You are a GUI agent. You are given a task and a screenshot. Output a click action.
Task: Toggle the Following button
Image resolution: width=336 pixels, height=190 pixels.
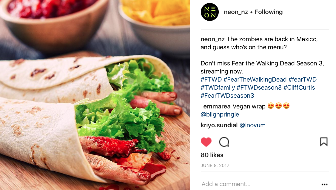pyautogui.click(x=269, y=12)
